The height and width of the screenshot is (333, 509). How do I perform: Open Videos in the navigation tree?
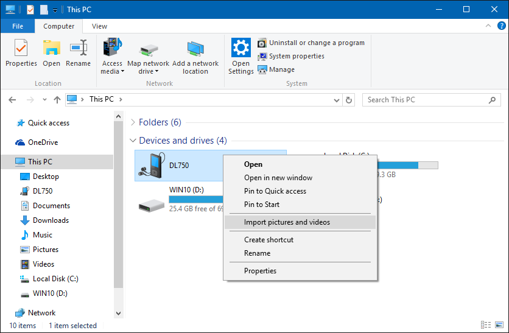tap(37, 264)
